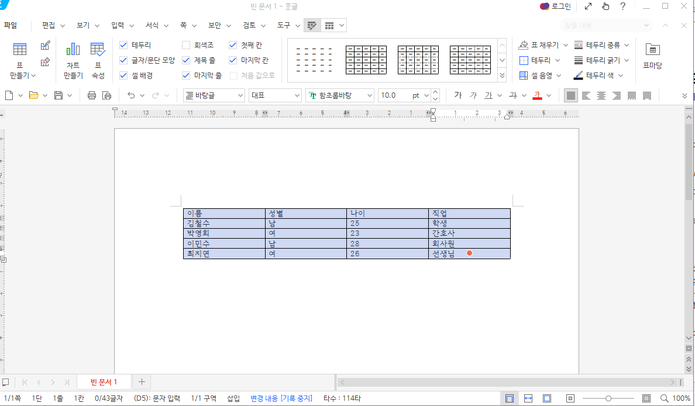The height and width of the screenshot is (406, 695).
Task: Align paragraph to the right
Action: coord(617,95)
